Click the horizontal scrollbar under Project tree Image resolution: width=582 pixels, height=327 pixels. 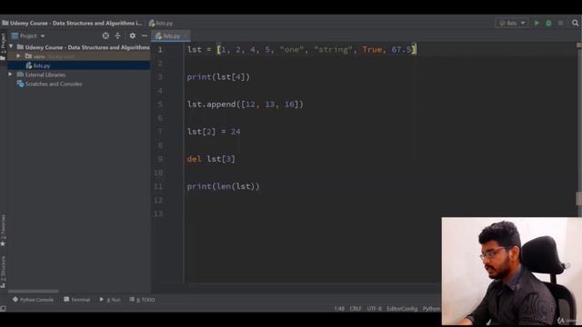(33, 292)
